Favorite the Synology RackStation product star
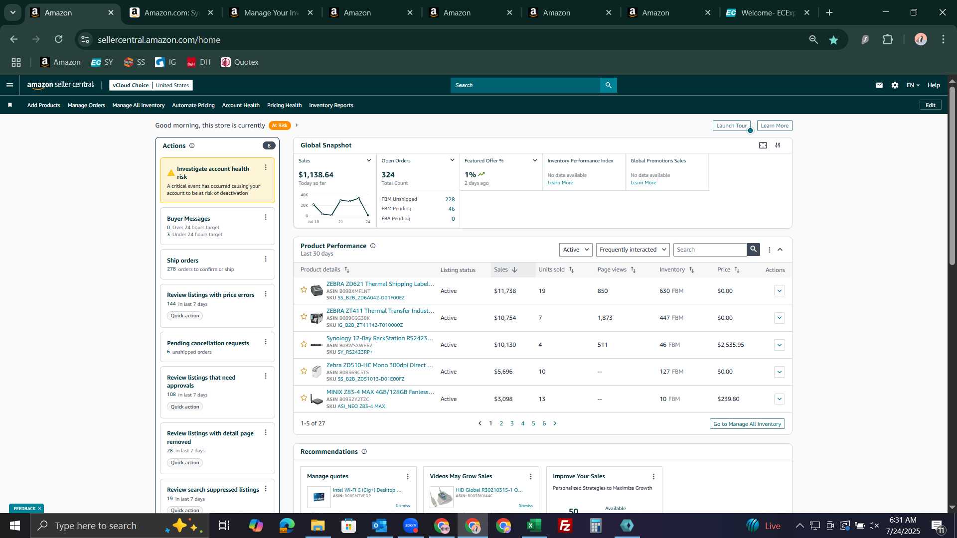Viewport: 957px width, 538px height. (x=304, y=344)
